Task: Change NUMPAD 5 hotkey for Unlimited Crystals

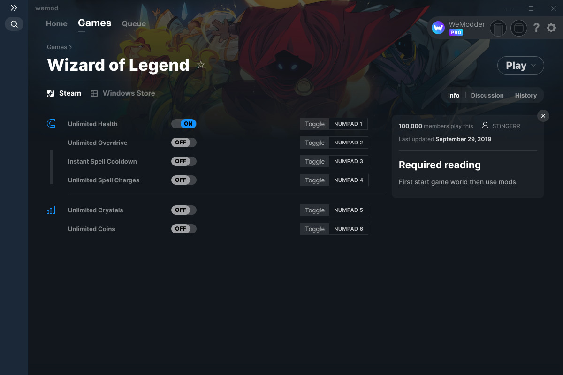Action: pos(349,210)
